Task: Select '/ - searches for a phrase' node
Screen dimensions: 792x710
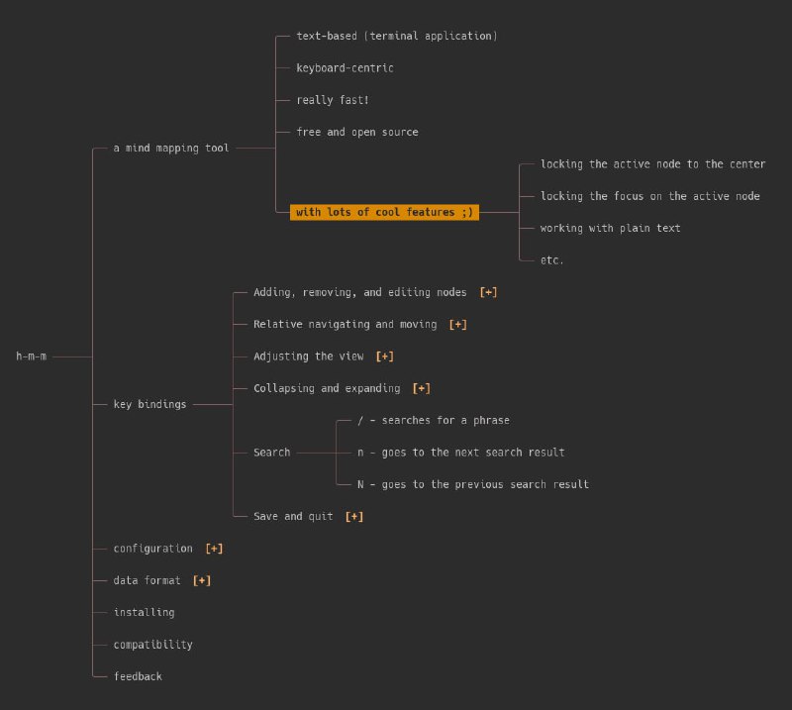Action: click(433, 420)
